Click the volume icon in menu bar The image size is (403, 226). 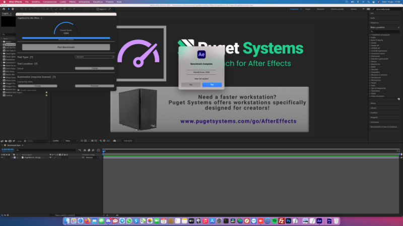(x=352, y=2)
